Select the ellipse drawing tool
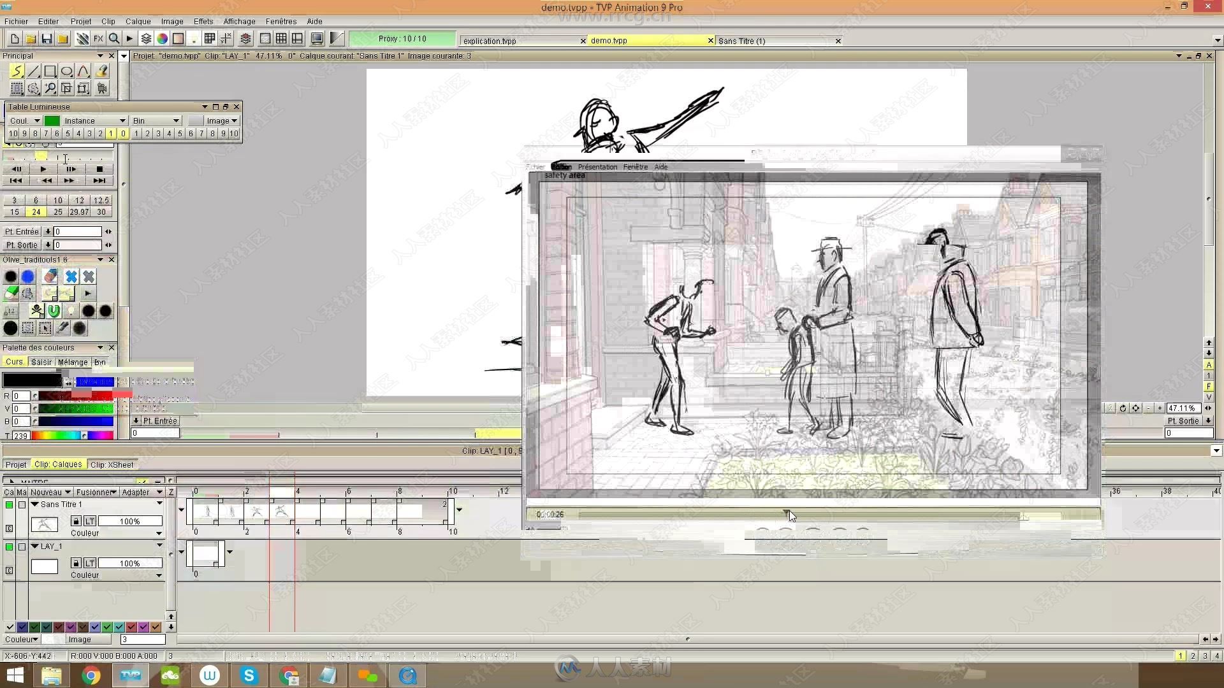Screen dimensions: 1224x688 tap(66, 71)
